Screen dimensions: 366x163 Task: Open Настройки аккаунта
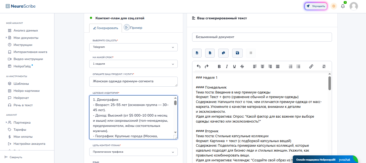point(29,144)
